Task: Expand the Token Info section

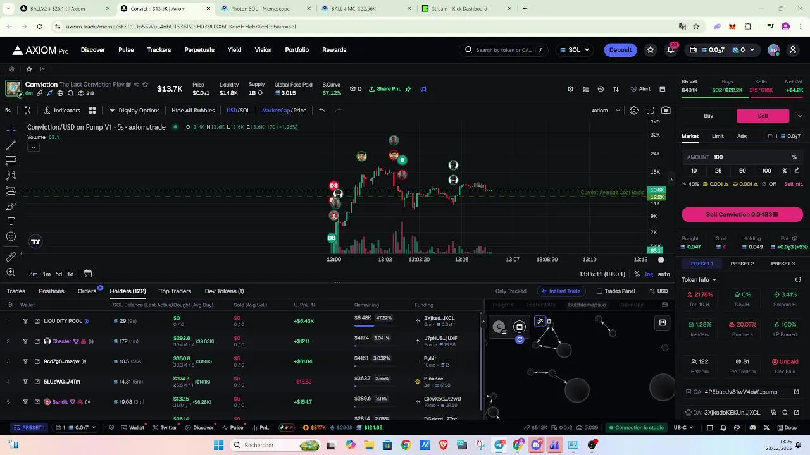Action: pyautogui.click(x=699, y=280)
